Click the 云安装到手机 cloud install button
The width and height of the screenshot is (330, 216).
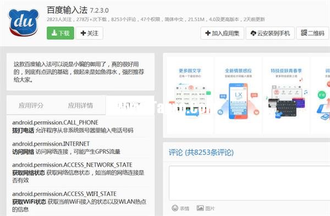(x=270, y=33)
